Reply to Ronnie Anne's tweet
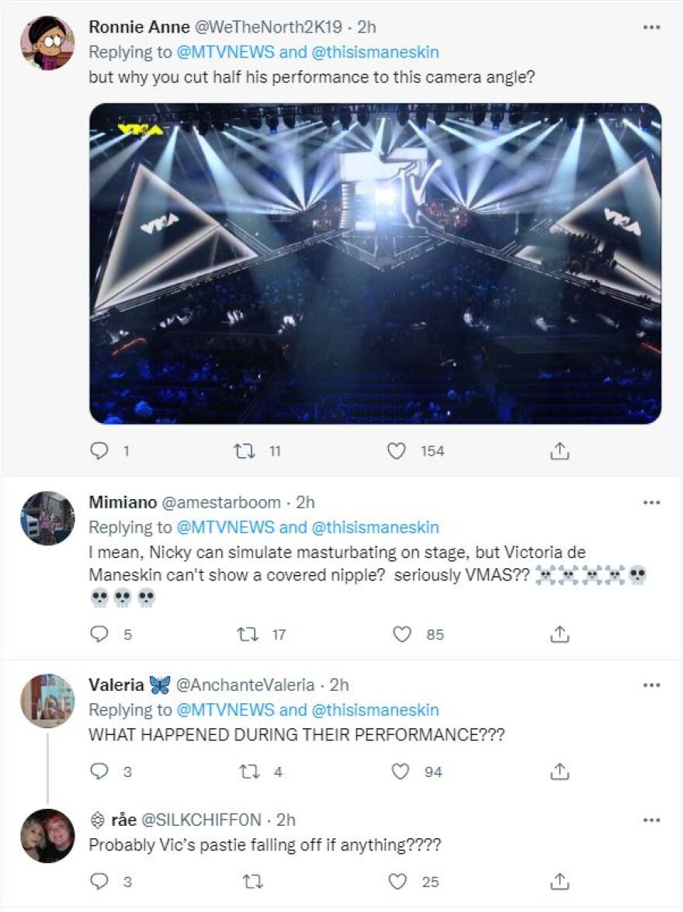This screenshot has height=912, width=683. [101, 450]
